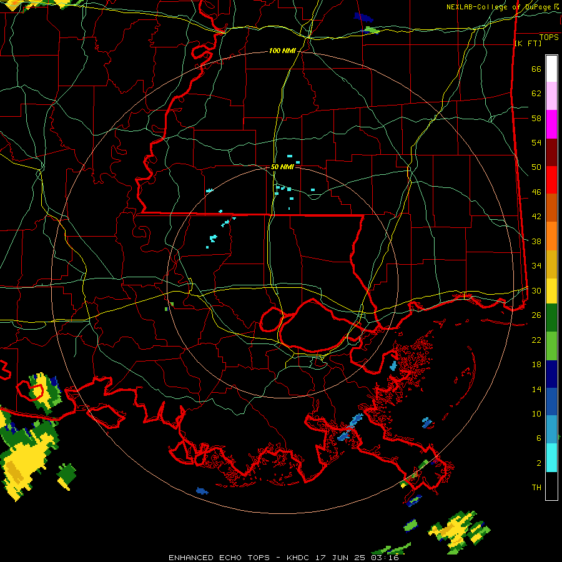Click the '14' legend value
This screenshot has width=562, height=562.
tap(536, 389)
